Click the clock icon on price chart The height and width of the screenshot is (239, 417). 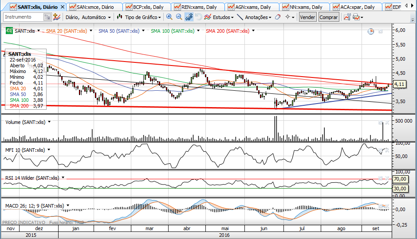tap(371, 31)
